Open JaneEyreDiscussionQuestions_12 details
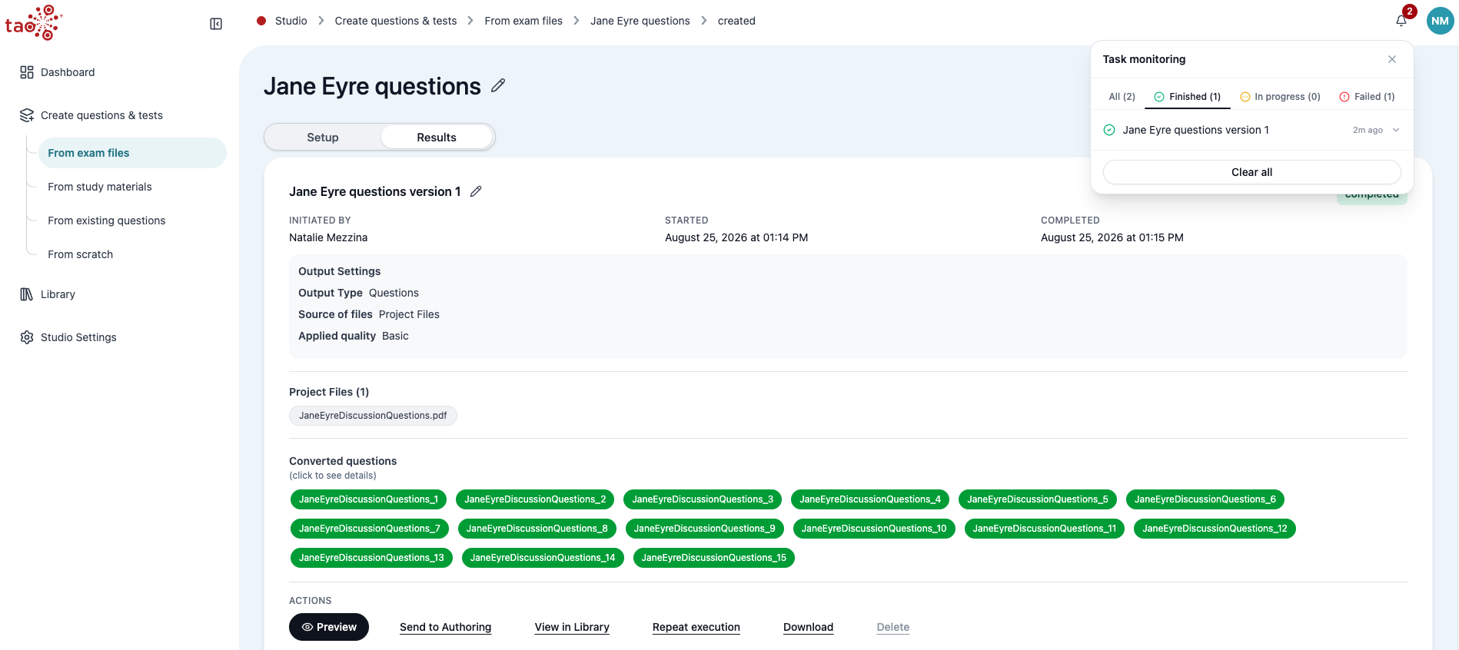 click(1215, 529)
